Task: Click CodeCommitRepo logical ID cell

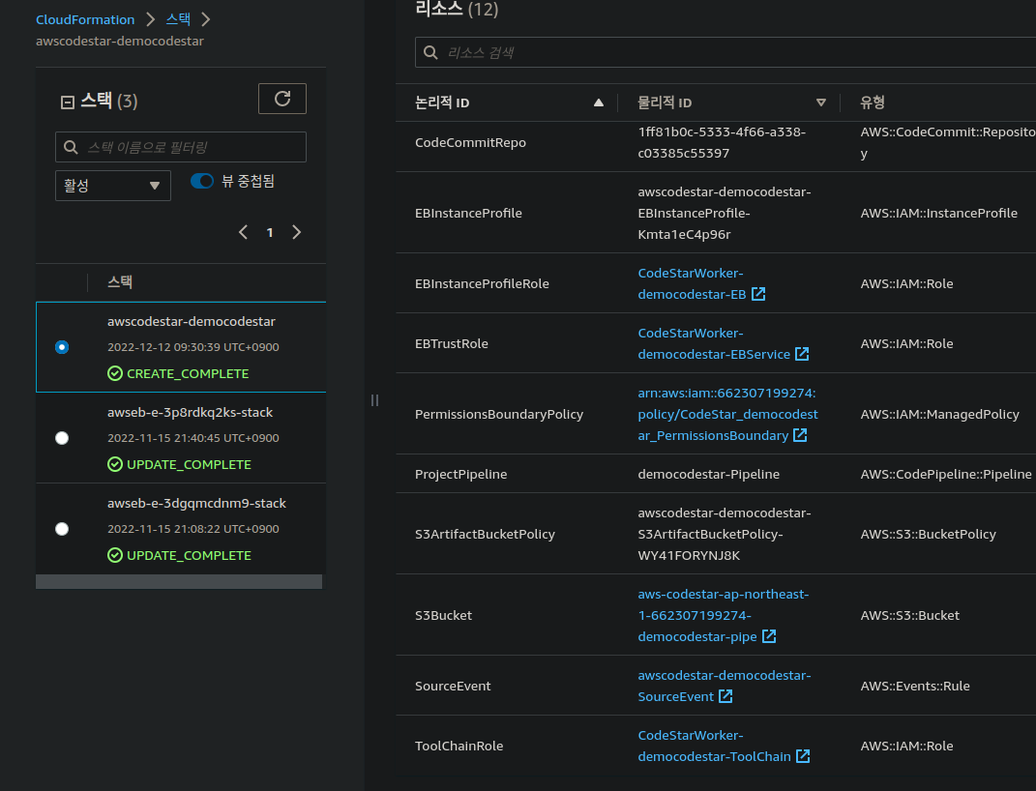Action: pos(470,142)
